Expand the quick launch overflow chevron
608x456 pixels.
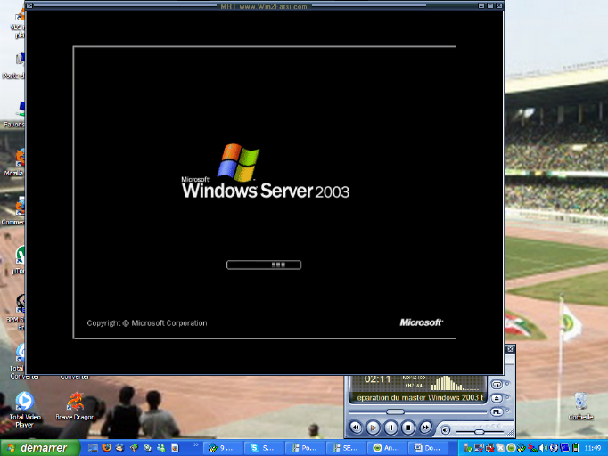coord(196,444)
